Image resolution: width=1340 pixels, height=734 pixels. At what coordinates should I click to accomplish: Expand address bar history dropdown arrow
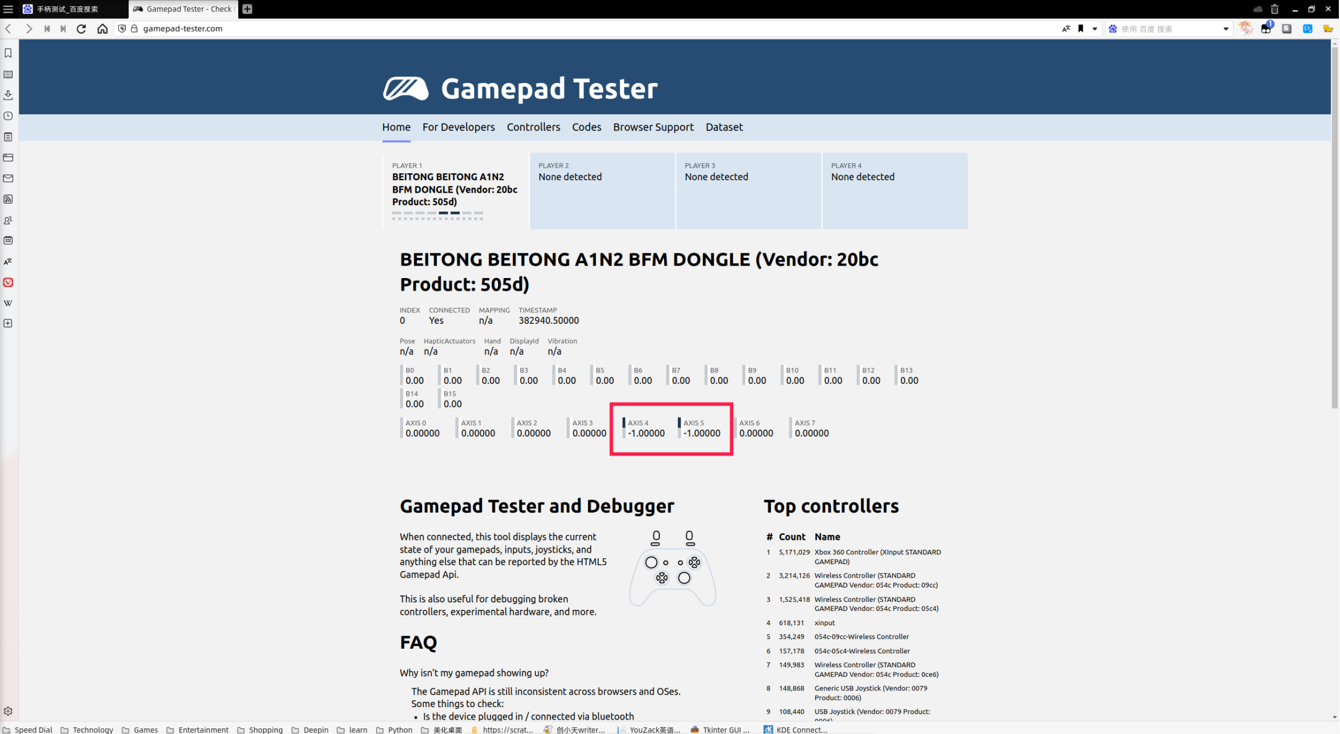[x=1094, y=29]
